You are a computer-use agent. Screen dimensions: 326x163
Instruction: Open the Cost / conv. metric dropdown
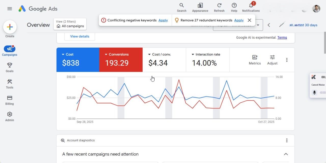pyautogui.click(x=149, y=54)
